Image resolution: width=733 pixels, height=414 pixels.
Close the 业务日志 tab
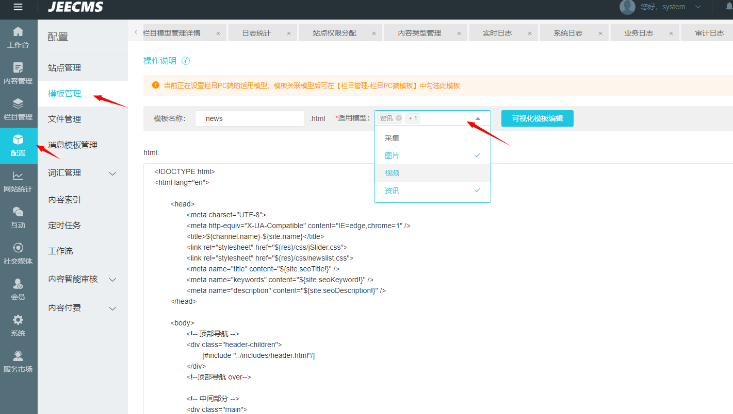click(671, 33)
